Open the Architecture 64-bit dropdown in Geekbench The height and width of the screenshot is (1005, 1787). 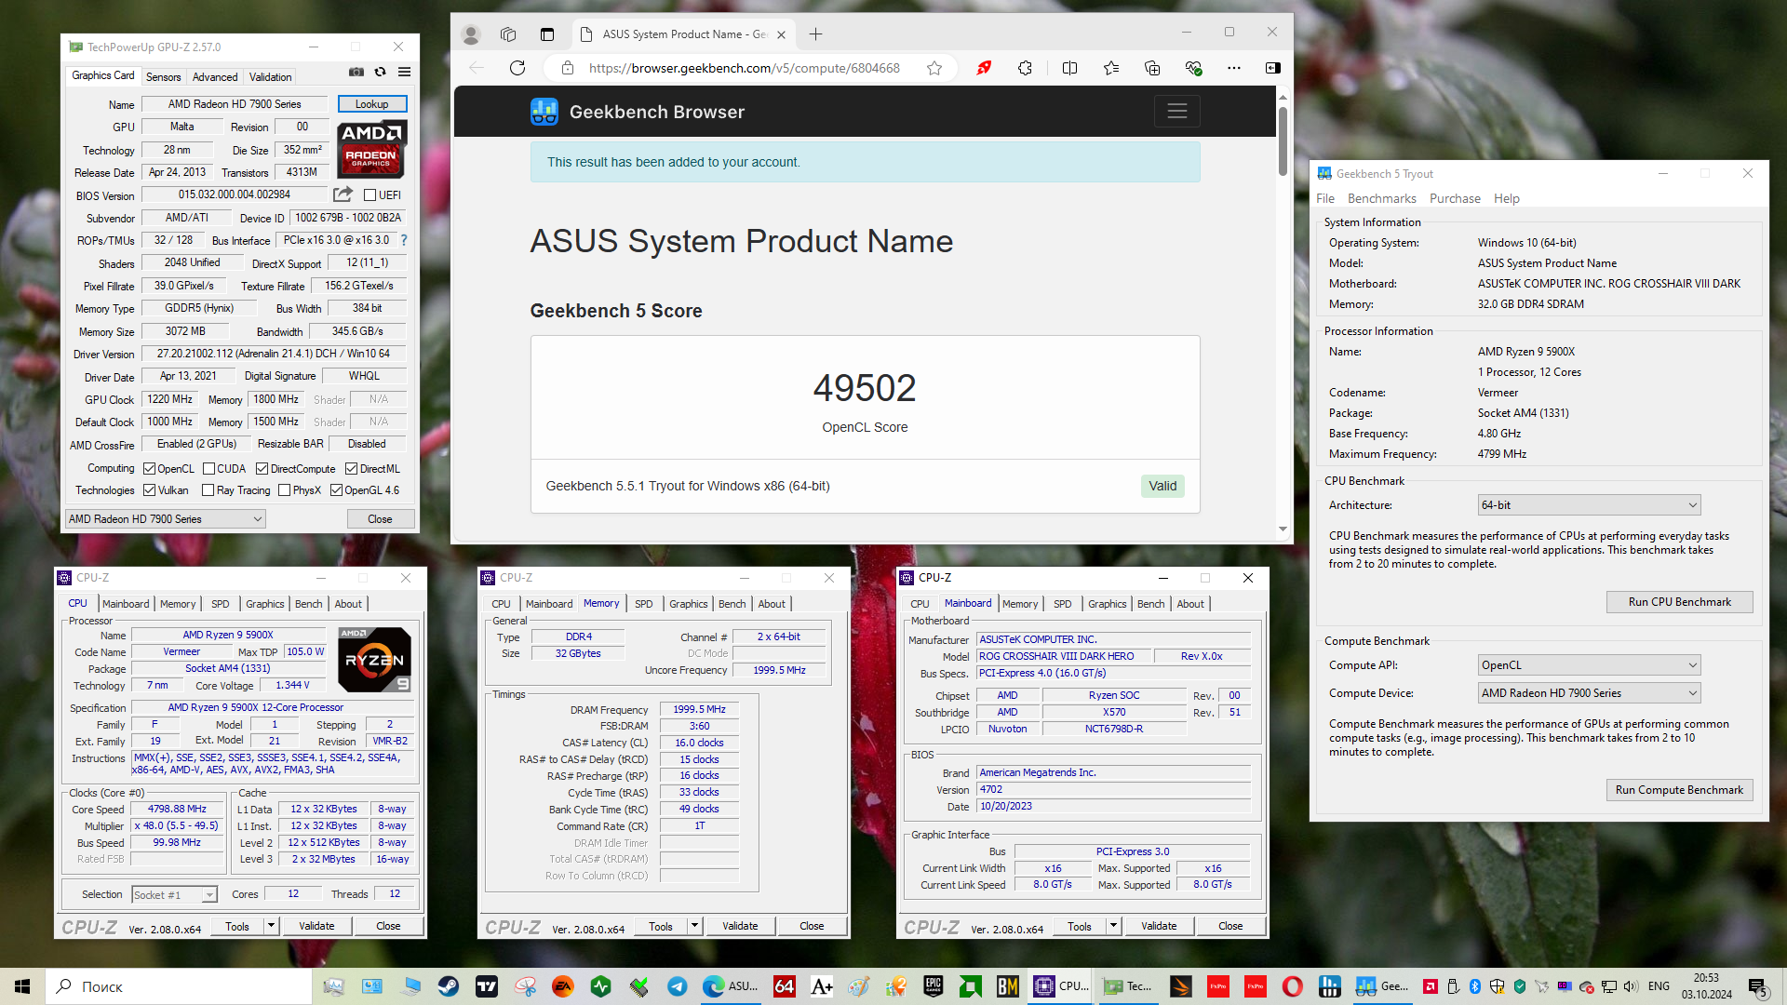tap(1589, 505)
